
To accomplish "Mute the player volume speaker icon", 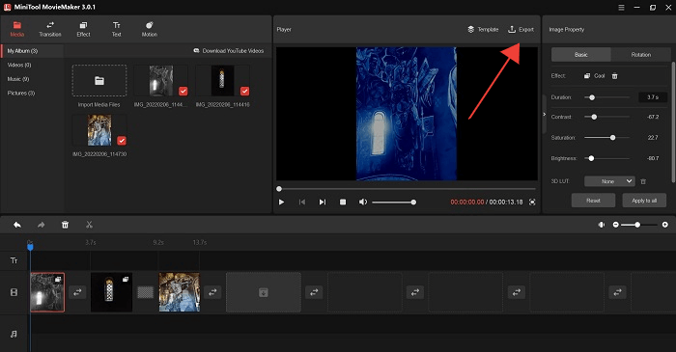I will tap(363, 202).
